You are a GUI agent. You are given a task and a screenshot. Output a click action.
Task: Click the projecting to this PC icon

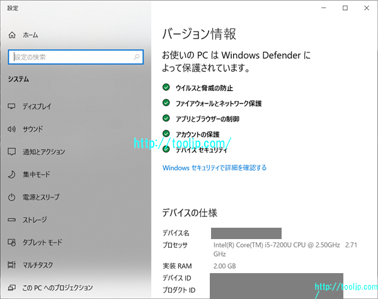[11, 288]
